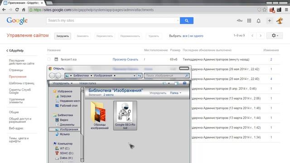Open Страницы in left menu
290x163 pixels.
(x=16, y=70)
